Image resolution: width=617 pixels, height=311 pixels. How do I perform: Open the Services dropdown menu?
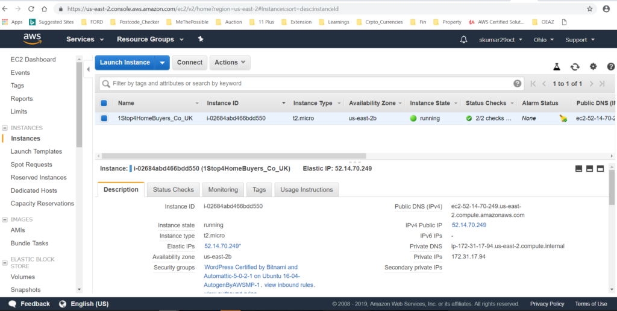point(85,39)
